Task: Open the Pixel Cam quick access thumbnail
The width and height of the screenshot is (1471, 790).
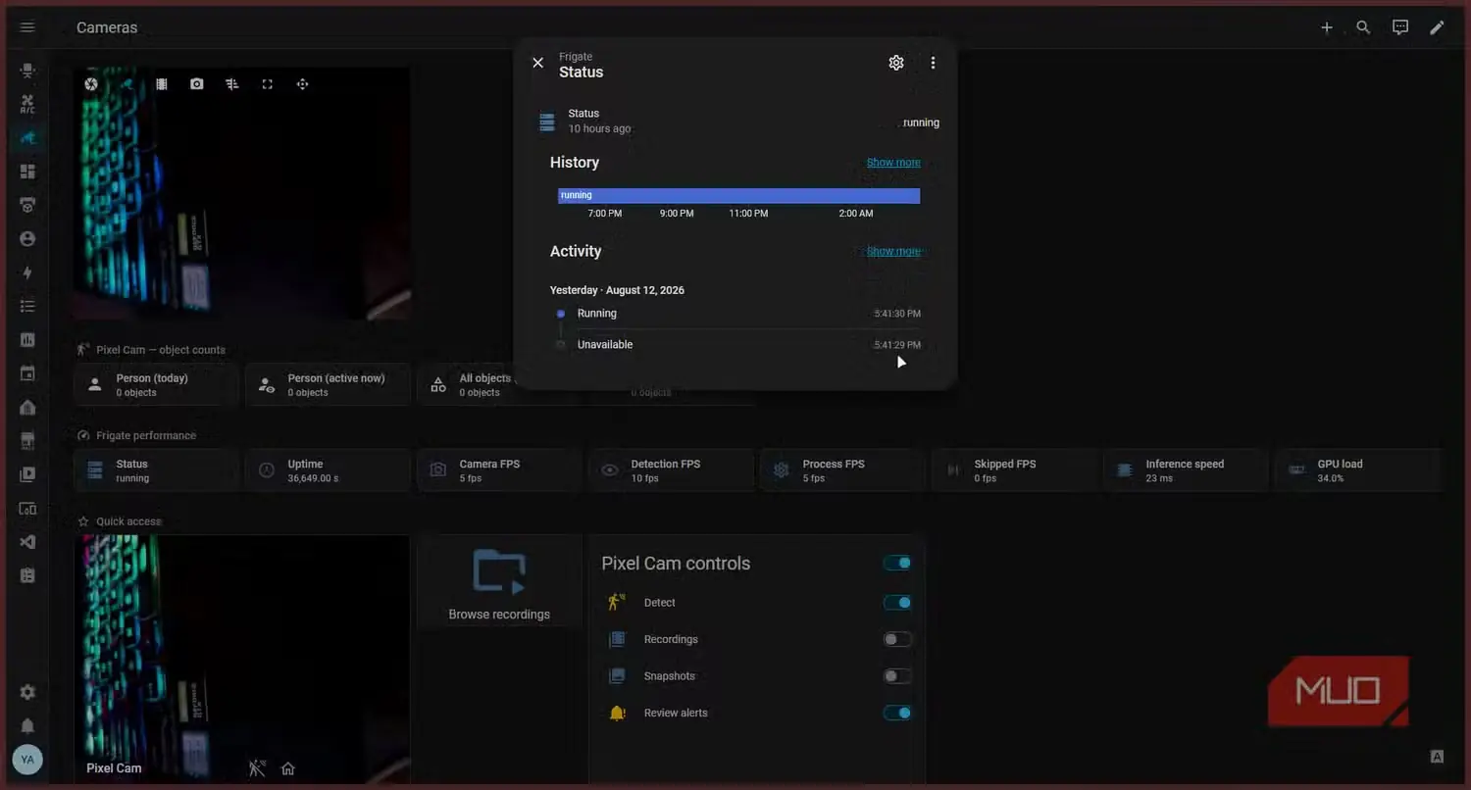Action: point(242,659)
